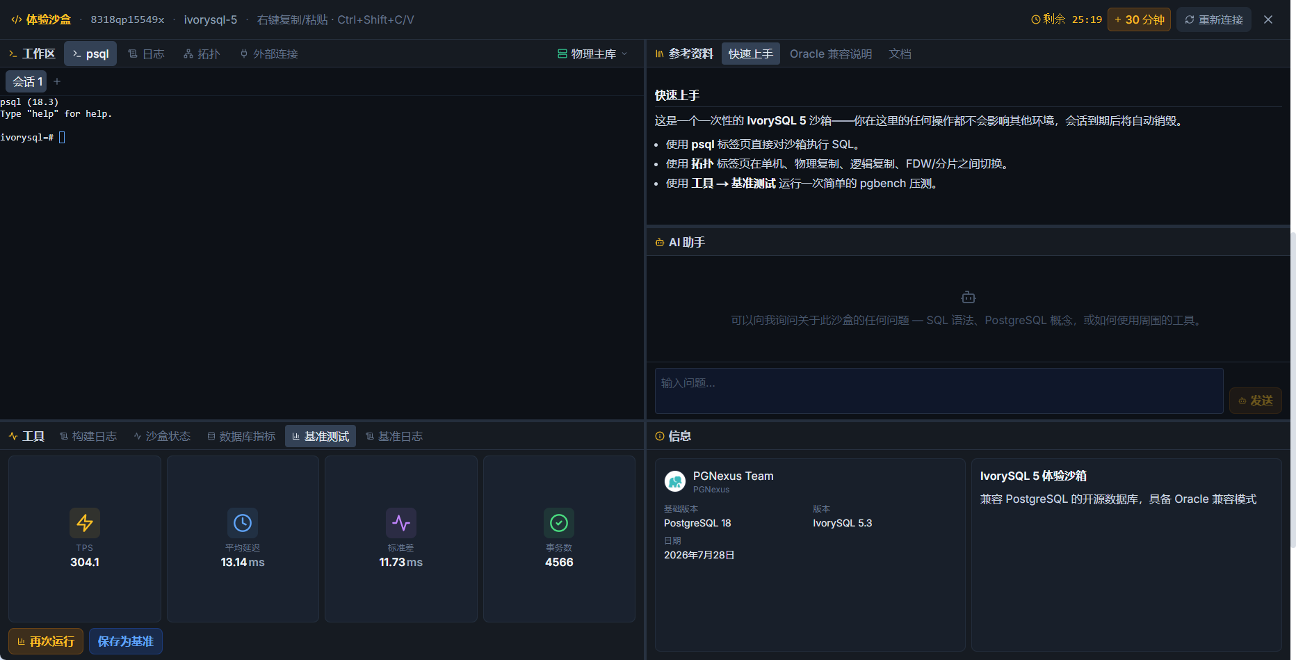
Task: Click the remaining time clock icon
Action: coord(1035,19)
